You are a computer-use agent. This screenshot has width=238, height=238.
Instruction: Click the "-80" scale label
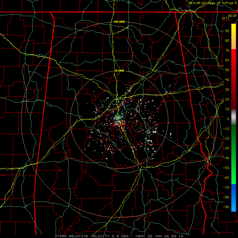[x=226, y=197]
